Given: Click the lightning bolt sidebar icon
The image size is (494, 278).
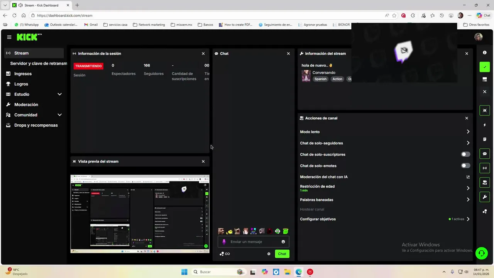Looking at the screenshot, I should (x=485, y=125).
